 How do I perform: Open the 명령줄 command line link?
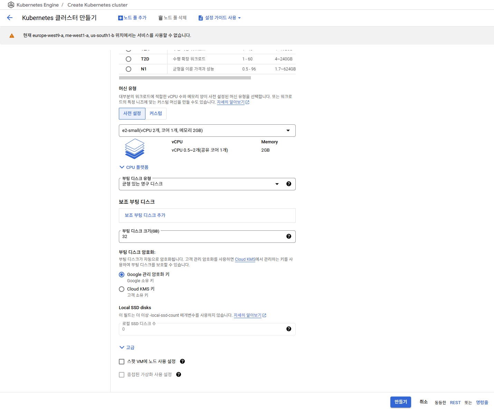pyautogui.click(x=482, y=402)
